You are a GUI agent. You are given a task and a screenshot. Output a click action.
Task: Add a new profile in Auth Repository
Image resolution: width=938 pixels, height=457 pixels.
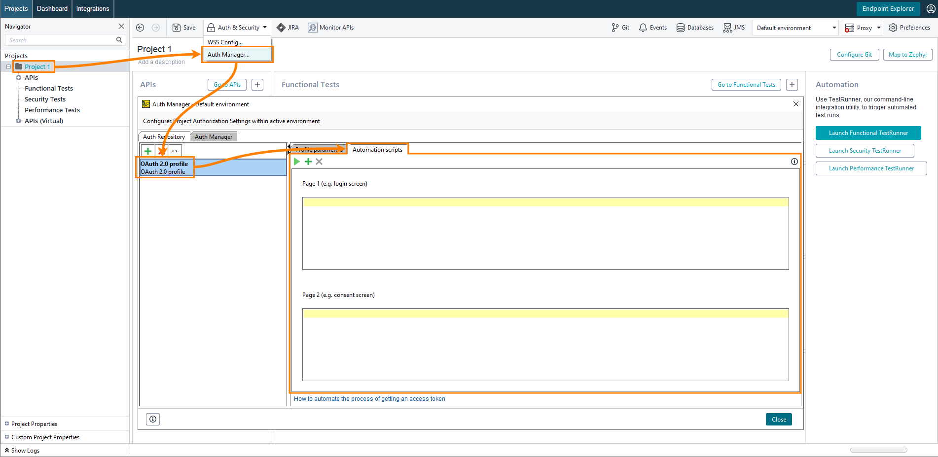148,151
